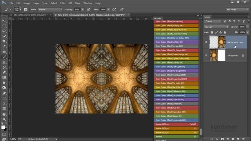The width and height of the screenshot is (251, 141).
Task: Select the Path Selection tool
Action: tap(4, 103)
